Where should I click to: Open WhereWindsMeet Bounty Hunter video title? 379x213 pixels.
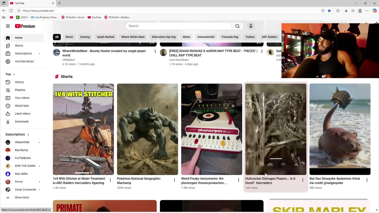[104, 53]
